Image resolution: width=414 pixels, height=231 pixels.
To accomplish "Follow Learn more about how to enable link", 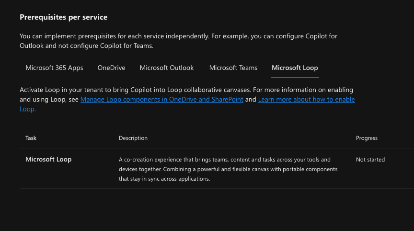I will pos(307,100).
